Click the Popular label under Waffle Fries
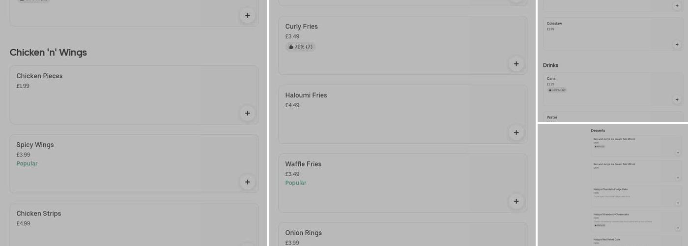The image size is (688, 246). 295,183
